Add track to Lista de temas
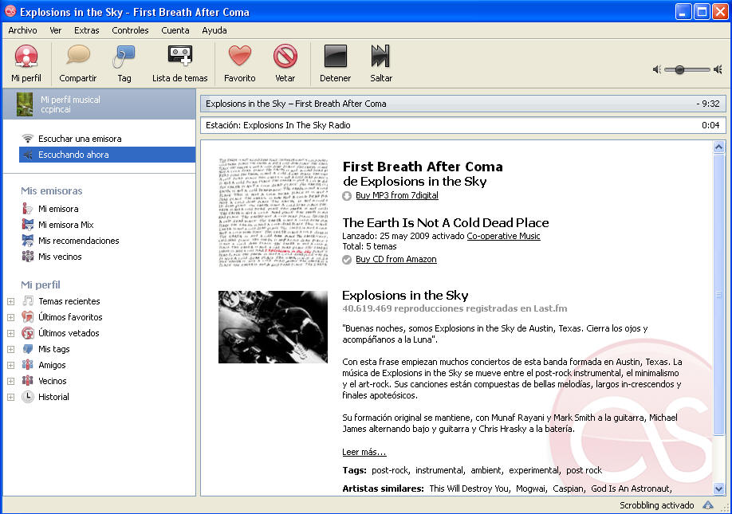The width and height of the screenshot is (732, 514). point(179,63)
